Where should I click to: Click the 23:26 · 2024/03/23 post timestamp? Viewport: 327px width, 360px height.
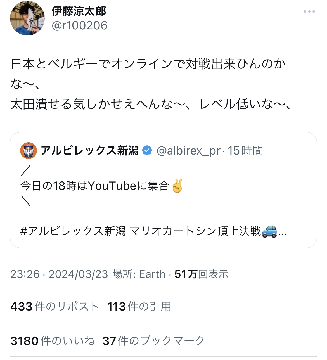pyautogui.click(x=59, y=274)
